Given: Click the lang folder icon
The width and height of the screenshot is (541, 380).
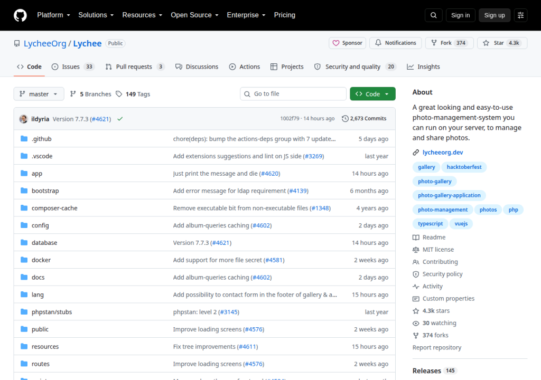Looking at the screenshot, I should click(24, 294).
